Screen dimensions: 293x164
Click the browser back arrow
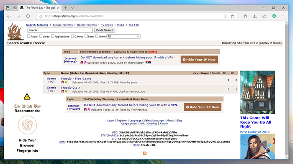point(9,16)
